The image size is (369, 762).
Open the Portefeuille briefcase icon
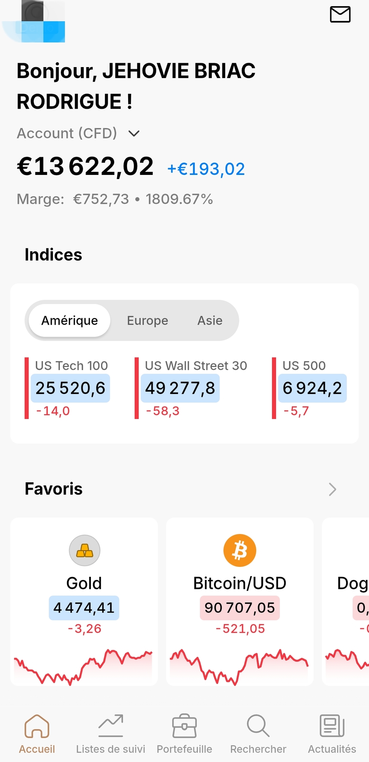click(x=184, y=726)
